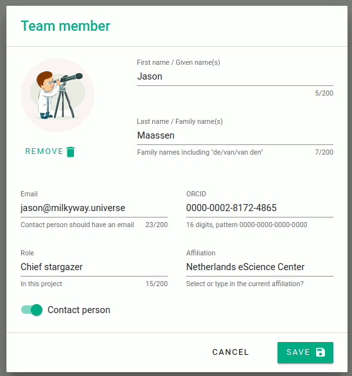Click the Team member dialog title
Screen dimensions: 352x376
pos(66,26)
